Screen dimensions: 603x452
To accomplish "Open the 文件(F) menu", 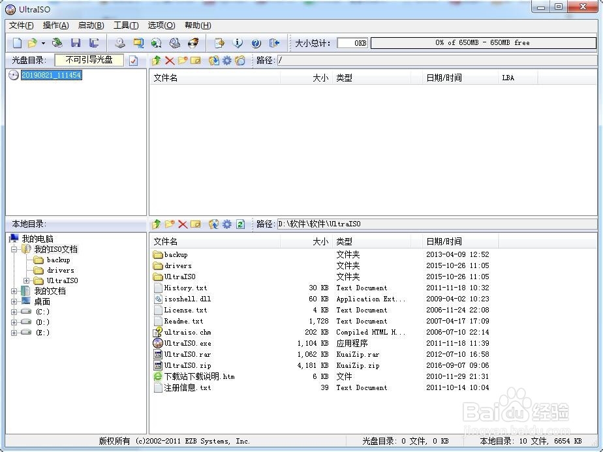I will point(21,25).
